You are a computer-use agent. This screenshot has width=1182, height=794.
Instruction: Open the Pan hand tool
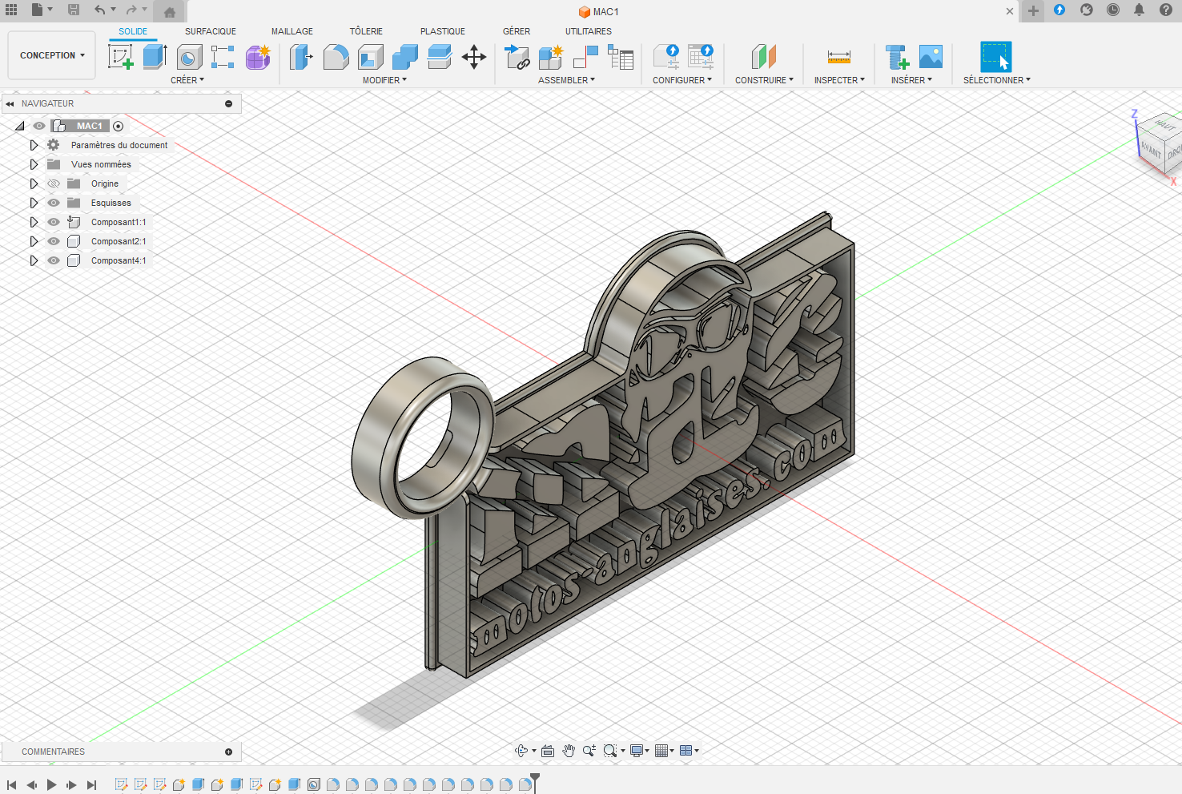(x=569, y=751)
